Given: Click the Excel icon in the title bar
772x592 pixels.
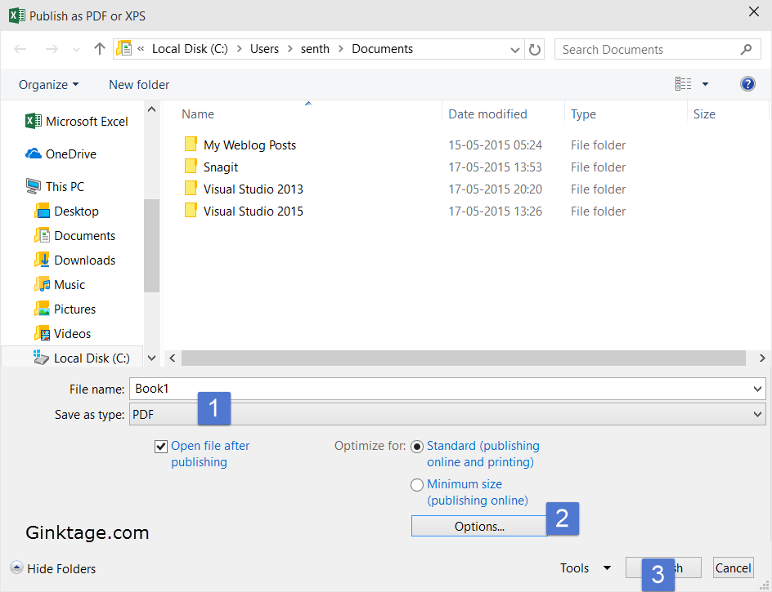Looking at the screenshot, I should (14, 12).
